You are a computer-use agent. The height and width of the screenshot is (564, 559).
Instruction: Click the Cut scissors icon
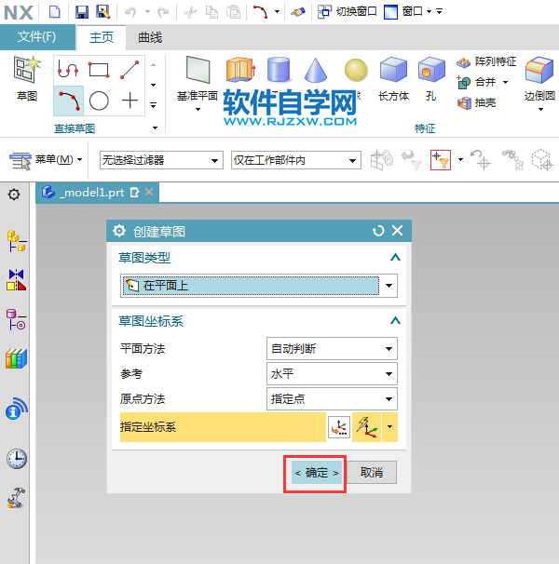coord(190,13)
